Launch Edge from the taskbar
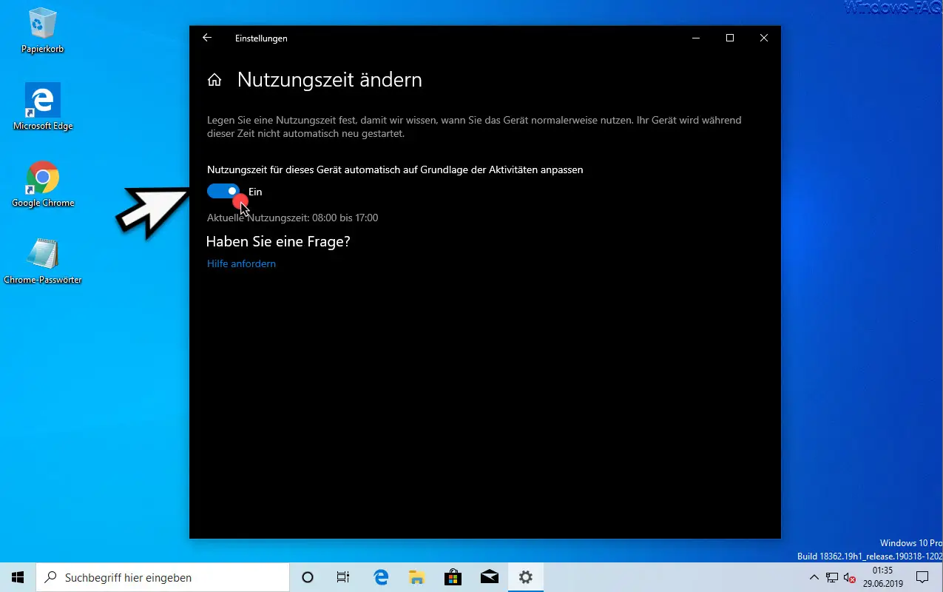This screenshot has height=592, width=943. [x=381, y=577]
